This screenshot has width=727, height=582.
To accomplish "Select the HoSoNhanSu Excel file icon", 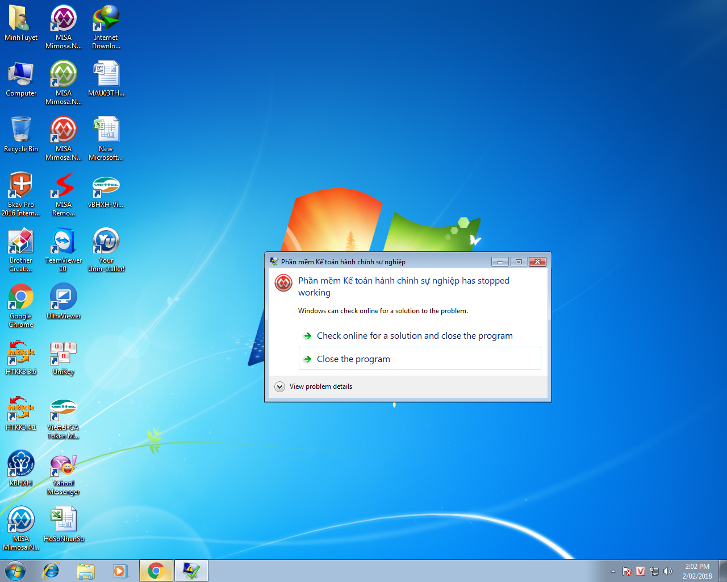I will 64,524.
